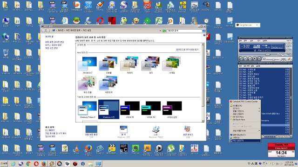298x167 pixels.
Task: Click the stop button in the music player
Action: (x=255, y=58)
